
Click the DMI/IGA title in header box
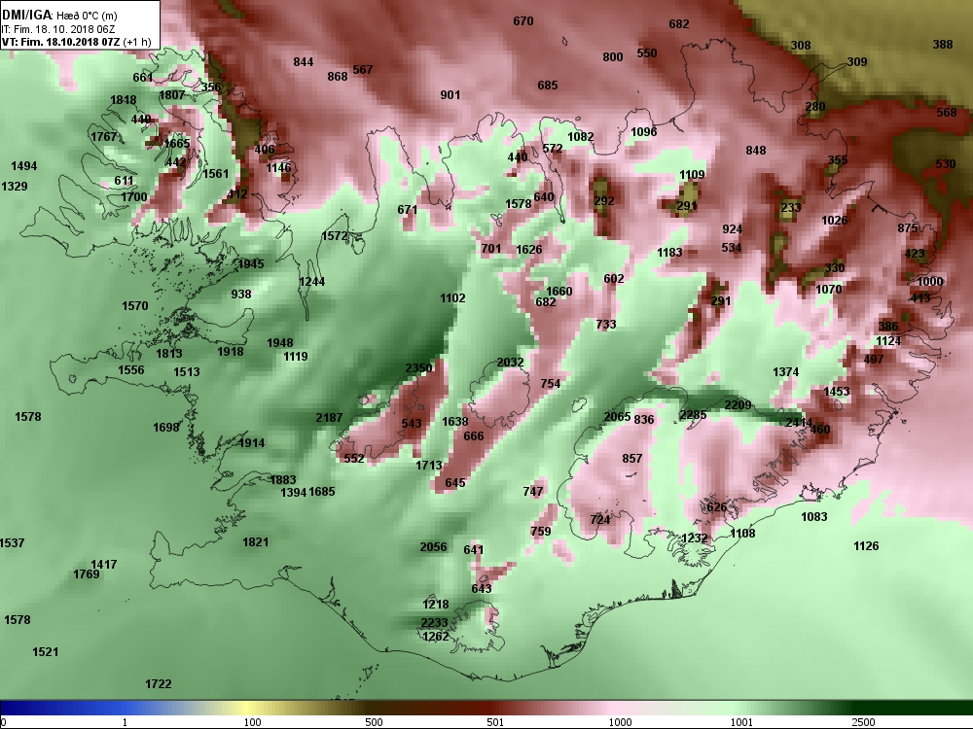tap(26, 16)
